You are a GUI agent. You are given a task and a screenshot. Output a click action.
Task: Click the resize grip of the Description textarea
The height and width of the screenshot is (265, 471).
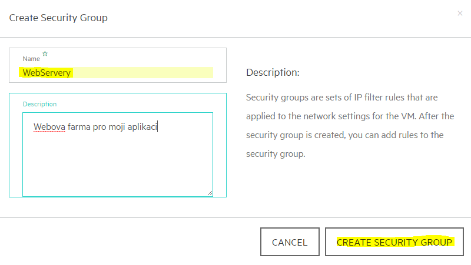click(210, 193)
